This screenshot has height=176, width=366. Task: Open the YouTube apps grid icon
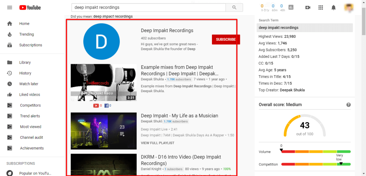pyautogui.click(x=321, y=7)
